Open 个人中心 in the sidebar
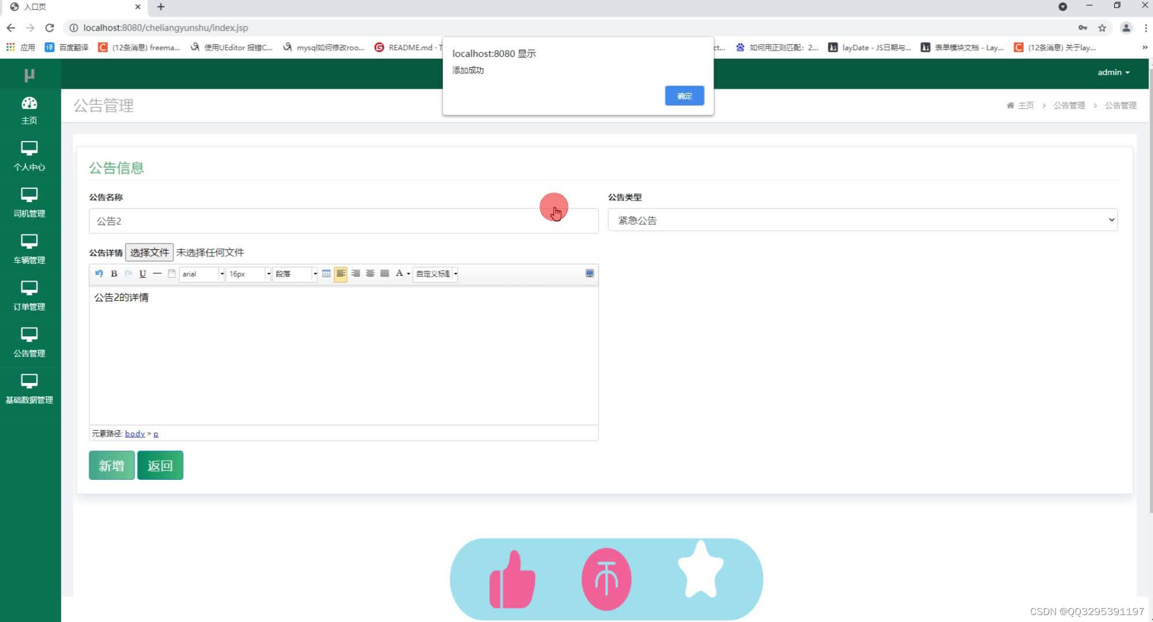The width and height of the screenshot is (1153, 622). point(29,156)
